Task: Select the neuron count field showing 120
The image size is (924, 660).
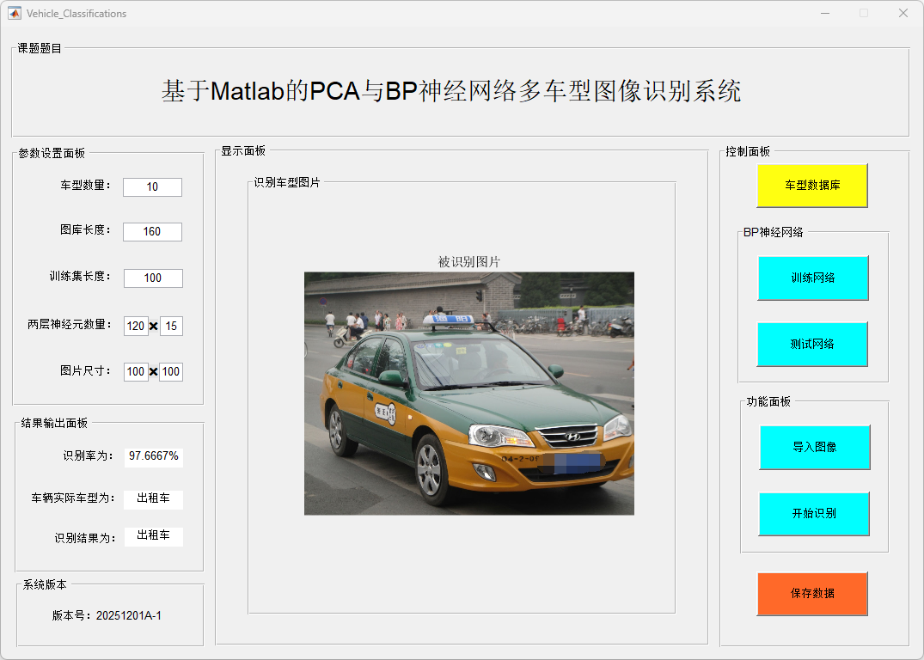Action: [x=136, y=326]
